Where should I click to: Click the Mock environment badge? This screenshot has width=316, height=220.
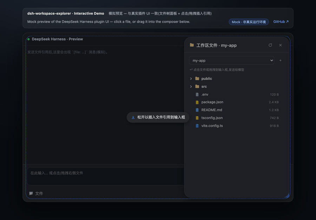pyautogui.click(x=249, y=22)
